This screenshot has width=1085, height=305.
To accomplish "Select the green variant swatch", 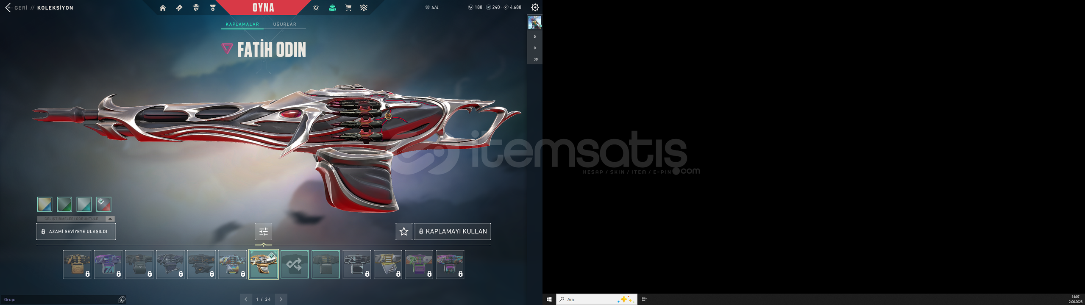I will tap(64, 204).
